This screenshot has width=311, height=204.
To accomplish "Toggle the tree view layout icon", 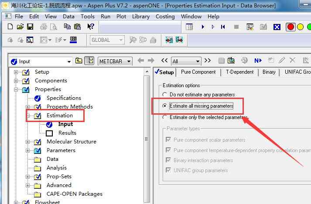I will 89,61.
